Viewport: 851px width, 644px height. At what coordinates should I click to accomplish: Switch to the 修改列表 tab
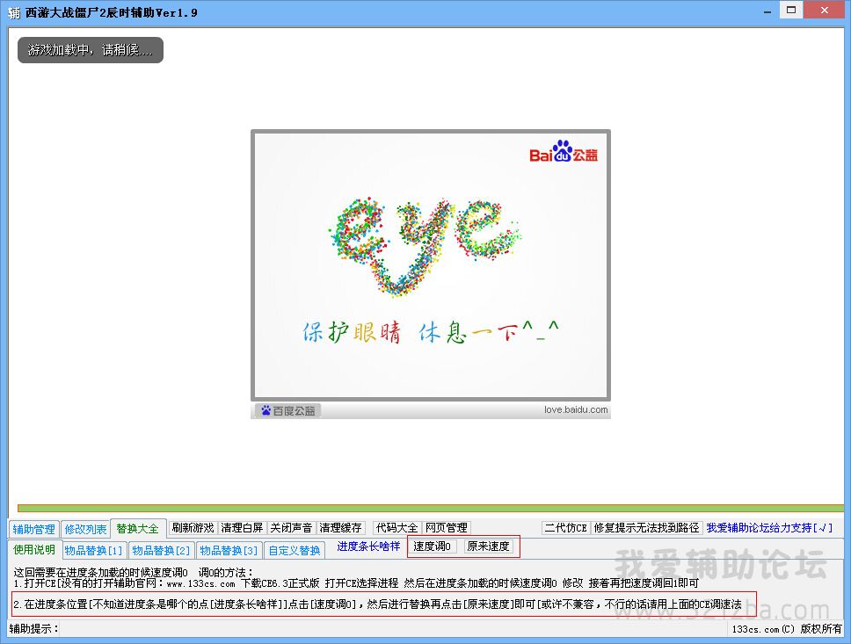tap(85, 529)
